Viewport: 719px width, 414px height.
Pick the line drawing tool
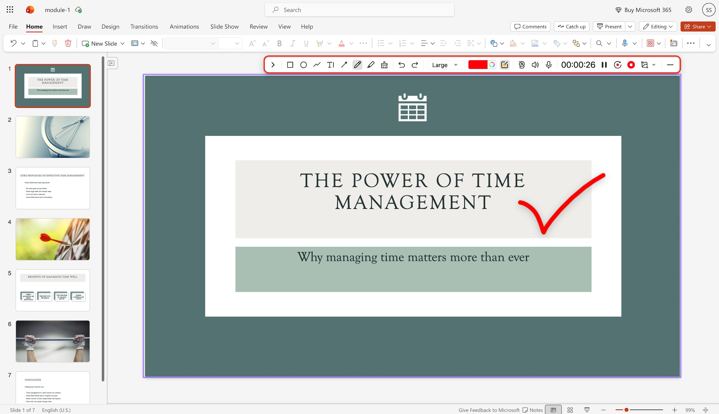tap(317, 65)
